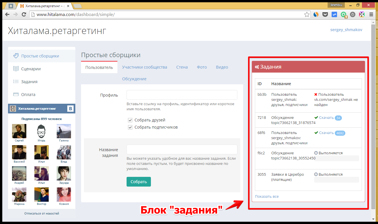This screenshot has width=378, height=224.
Task: Switch to the pinned VK browser tab
Action: pyautogui.click(x=11, y=6)
